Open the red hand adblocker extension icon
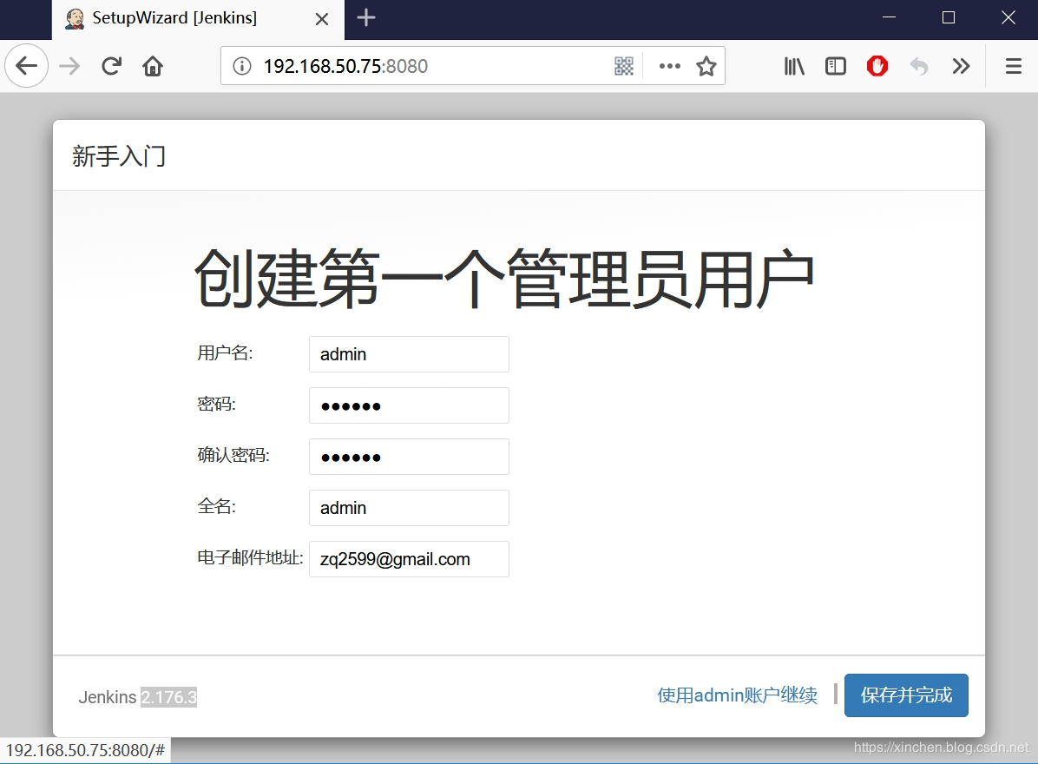 tap(877, 65)
